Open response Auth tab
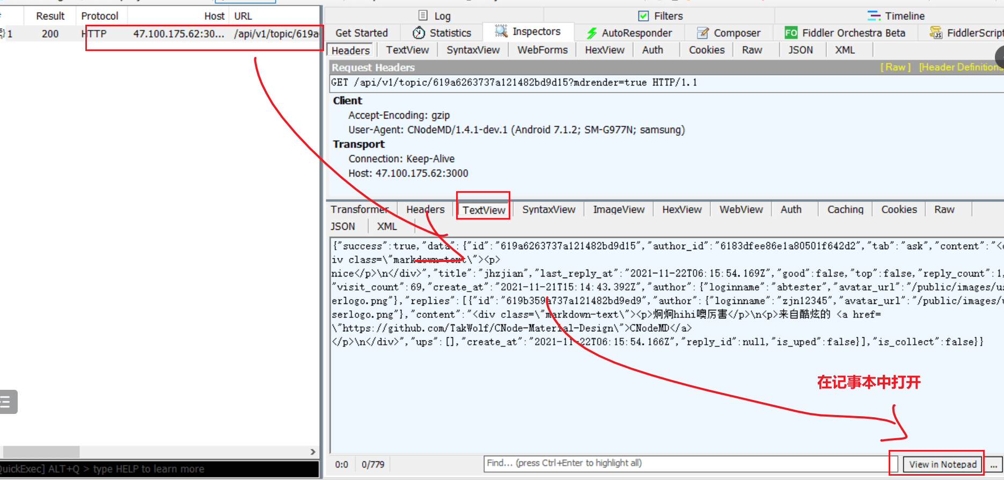Viewport: 1004px width, 480px height. coord(791,209)
